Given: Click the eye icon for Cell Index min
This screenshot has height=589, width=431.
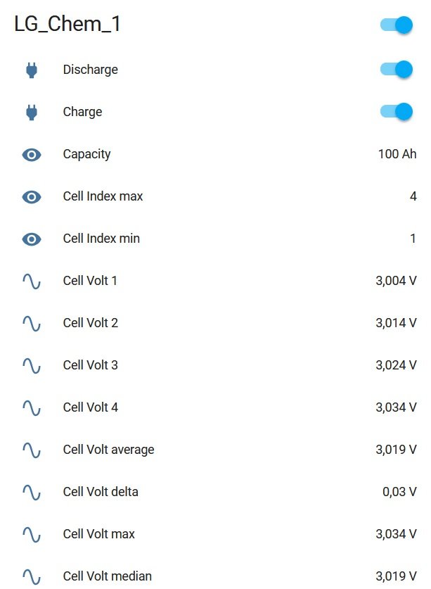Looking at the screenshot, I should [x=32, y=239].
